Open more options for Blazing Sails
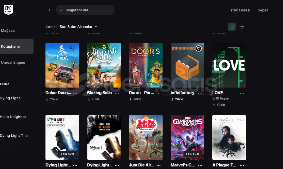Screen dimensions: 283x169 click(x=117, y=93)
